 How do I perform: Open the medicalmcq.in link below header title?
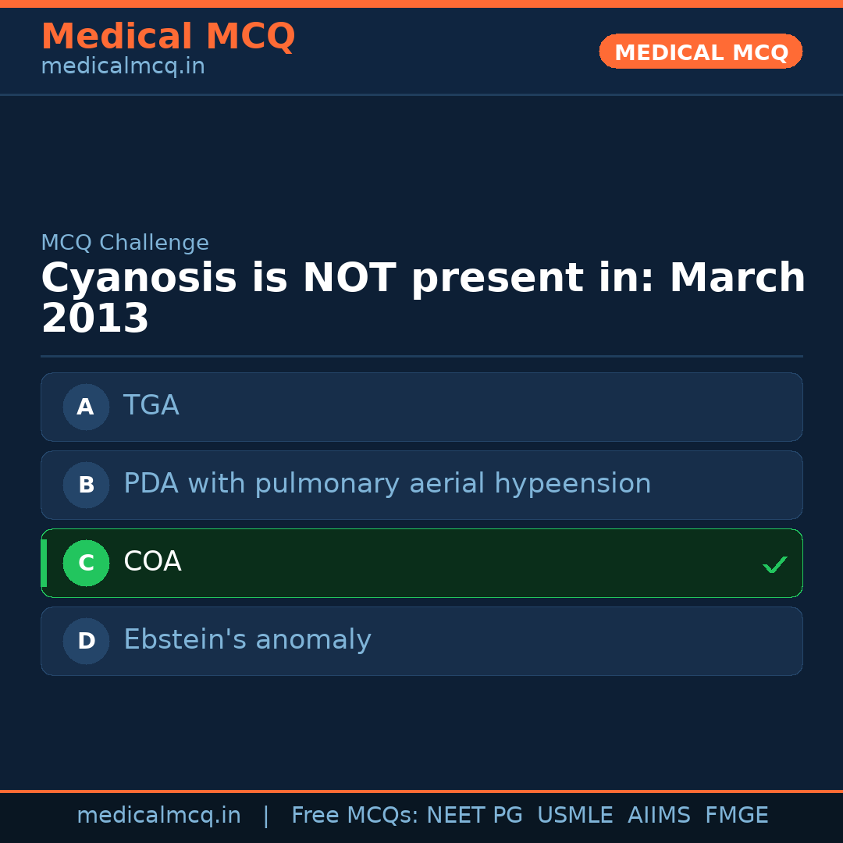coord(123,67)
